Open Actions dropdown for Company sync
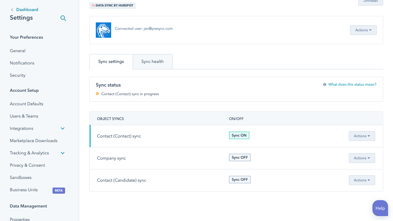This screenshot has width=393, height=221. [362, 158]
